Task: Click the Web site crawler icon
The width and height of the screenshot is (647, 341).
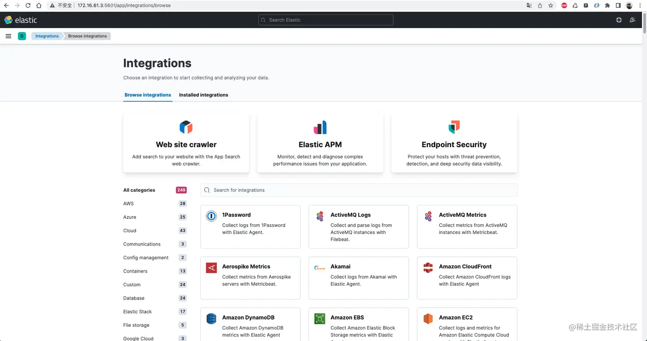Action: (186, 127)
